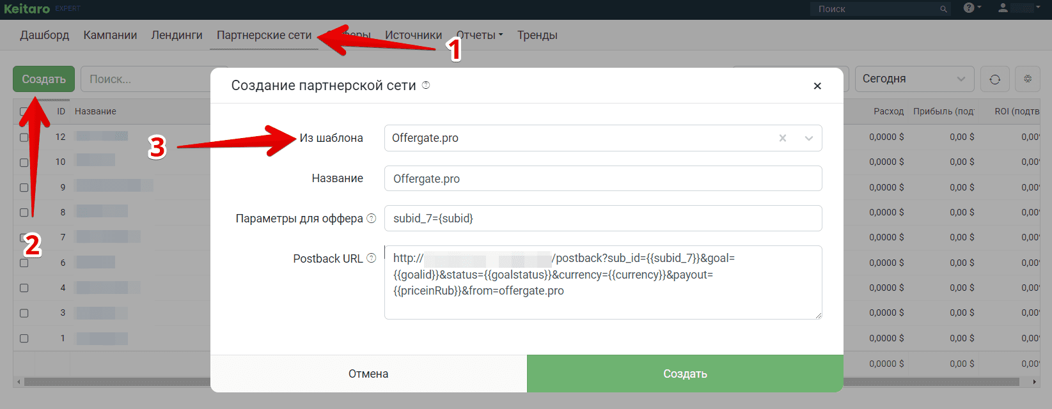Screen dimensions: 1052x409
Task: Click the ROI column header
Action: click(x=1017, y=111)
